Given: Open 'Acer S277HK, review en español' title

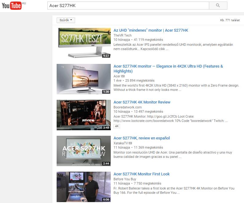Looking at the screenshot, I should click(x=142, y=138).
